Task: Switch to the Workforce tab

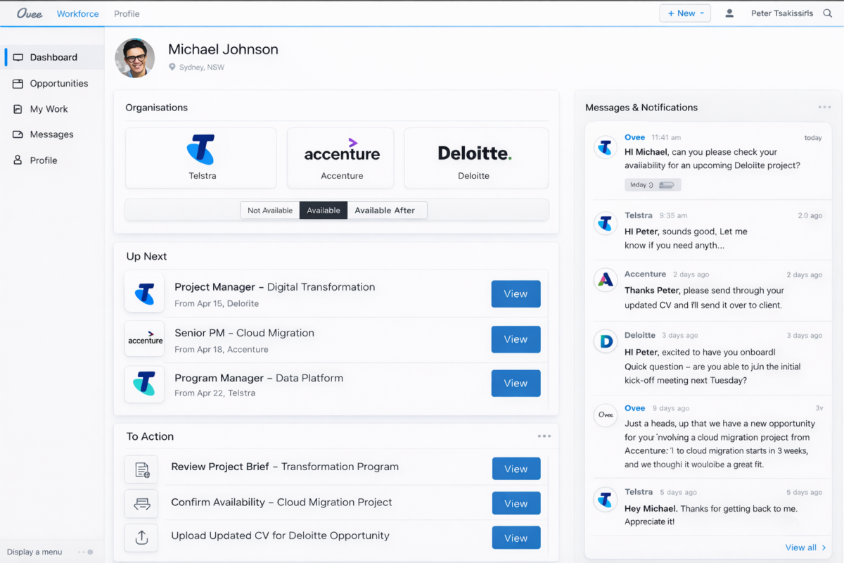Action: coord(77,13)
